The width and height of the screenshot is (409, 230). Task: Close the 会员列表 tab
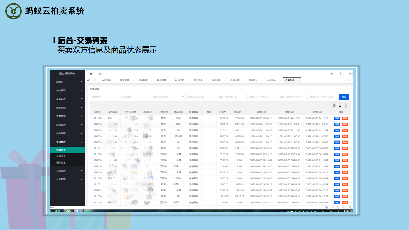point(115,81)
